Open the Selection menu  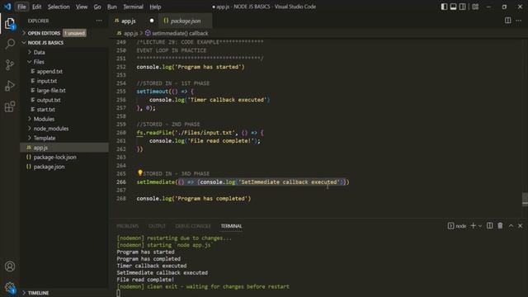pos(59,7)
